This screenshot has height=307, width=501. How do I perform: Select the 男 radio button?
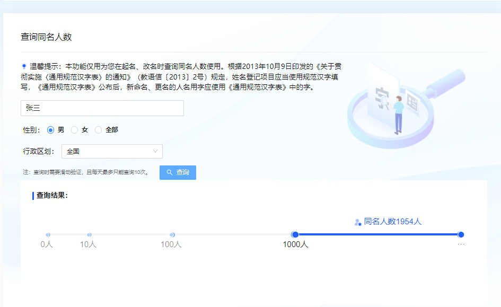click(x=51, y=130)
